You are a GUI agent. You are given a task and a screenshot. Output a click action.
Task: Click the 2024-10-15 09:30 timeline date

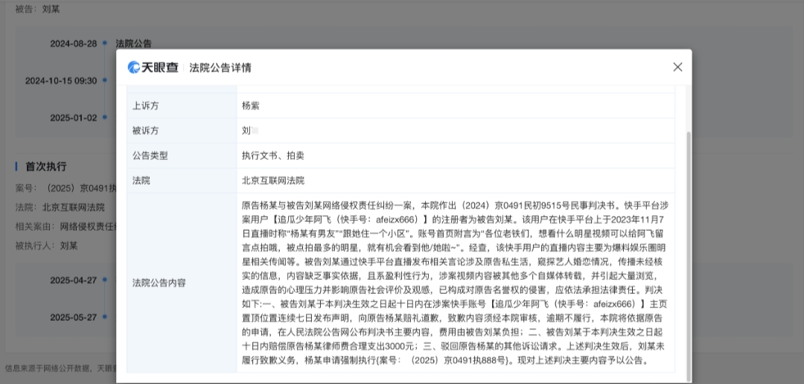pos(61,80)
